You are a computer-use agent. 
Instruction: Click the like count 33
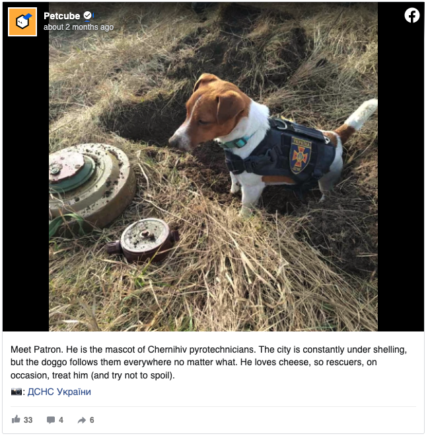click(x=28, y=420)
